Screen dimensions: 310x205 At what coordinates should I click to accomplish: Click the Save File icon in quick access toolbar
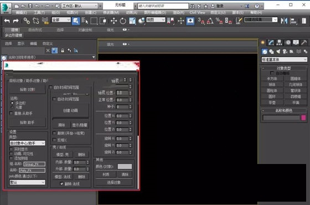tap(30, 6)
